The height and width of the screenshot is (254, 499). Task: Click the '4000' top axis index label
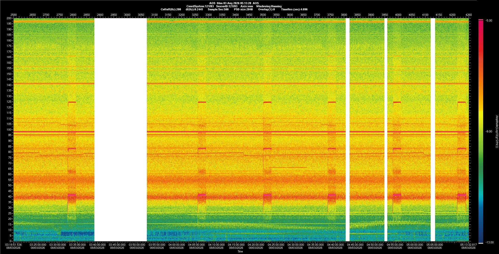click(x=398, y=15)
